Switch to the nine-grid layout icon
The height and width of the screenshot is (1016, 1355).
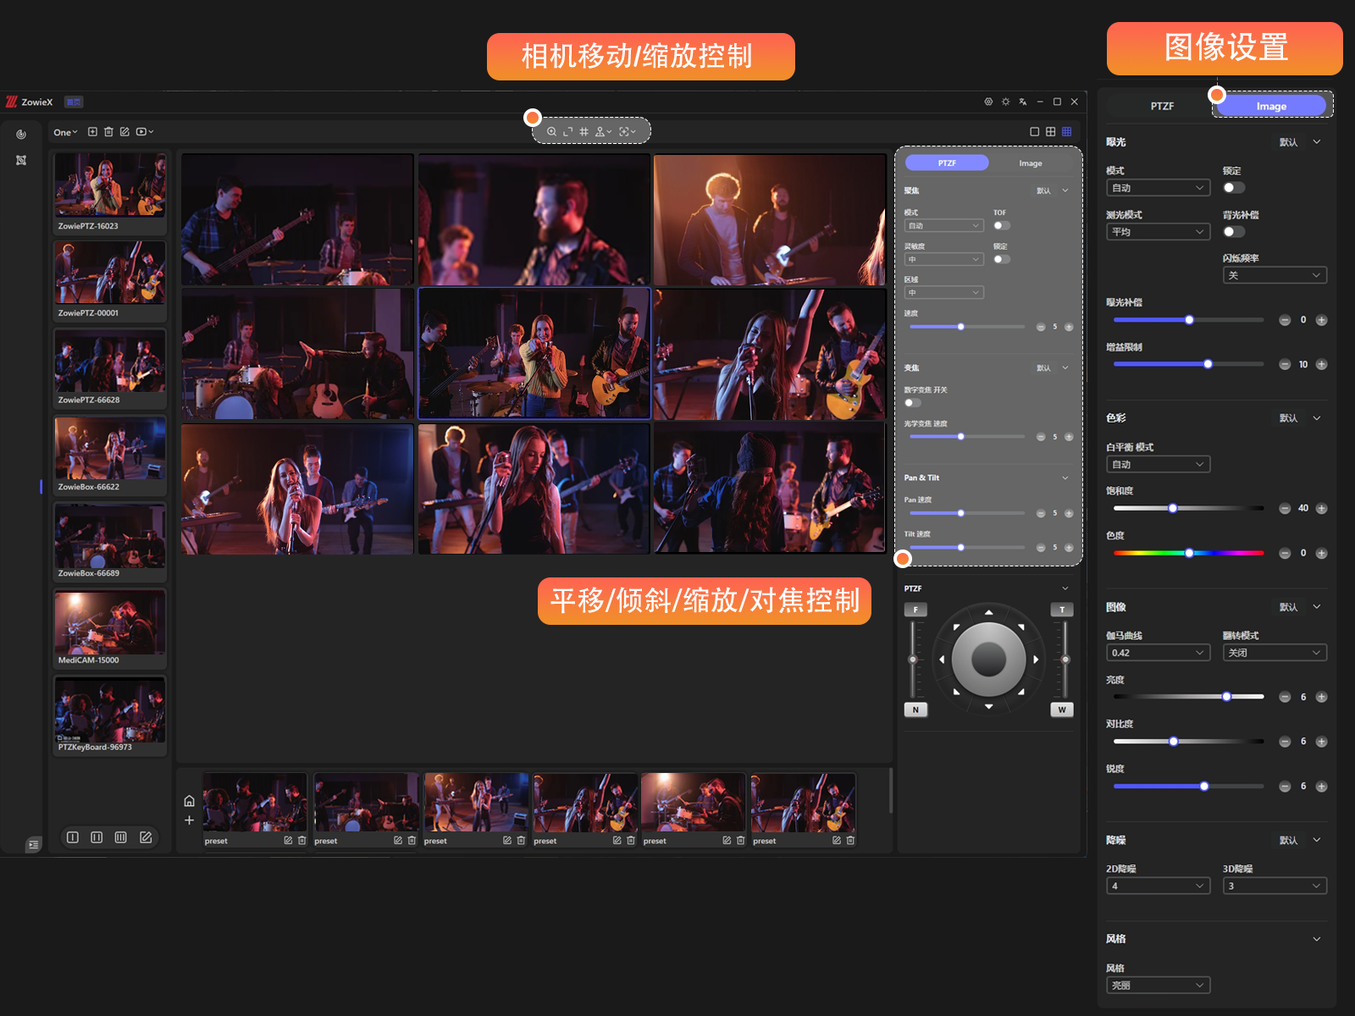coord(1066,131)
